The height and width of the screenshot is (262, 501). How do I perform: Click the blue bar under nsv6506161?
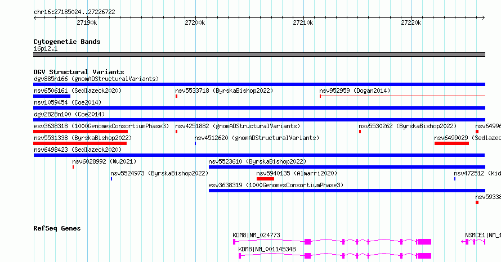pos(52,96)
